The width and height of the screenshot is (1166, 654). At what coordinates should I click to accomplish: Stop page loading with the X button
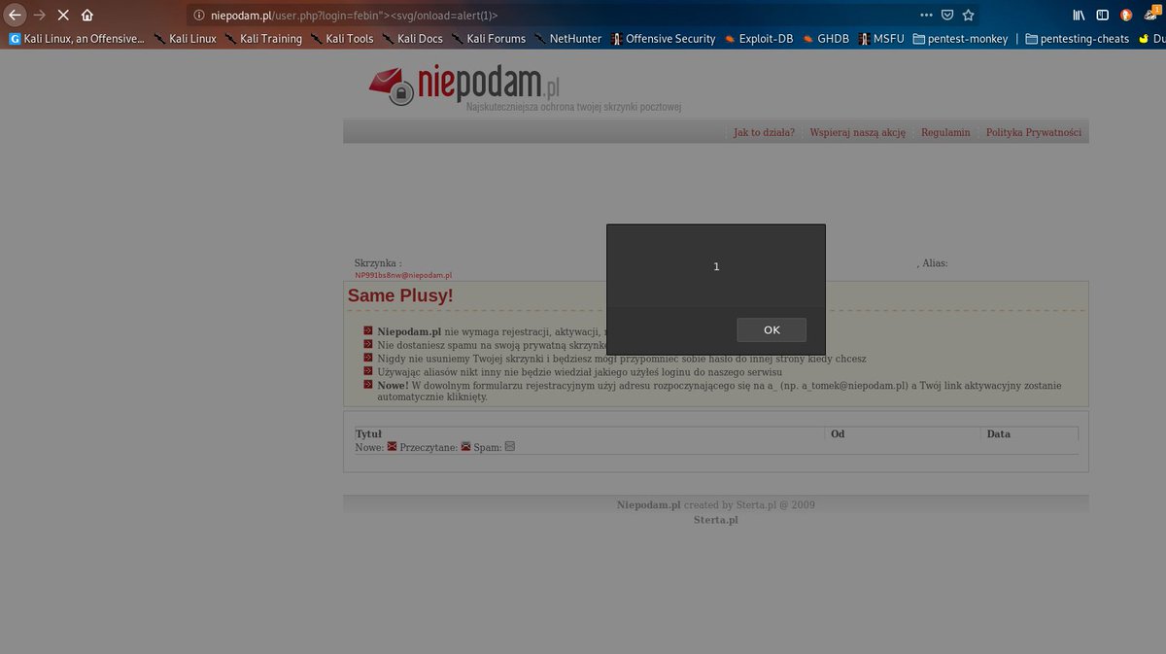(x=63, y=15)
